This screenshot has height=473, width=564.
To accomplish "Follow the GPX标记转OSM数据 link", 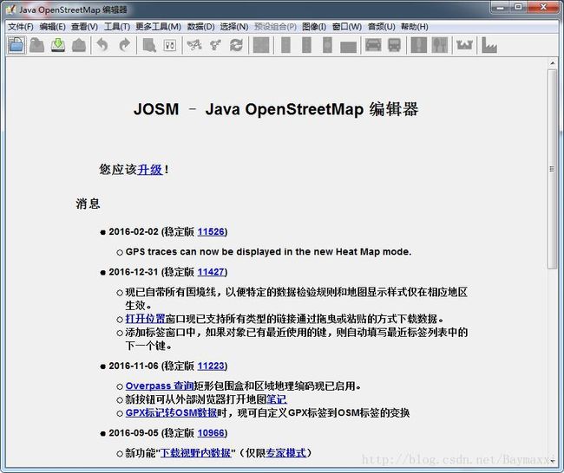I will pos(172,412).
